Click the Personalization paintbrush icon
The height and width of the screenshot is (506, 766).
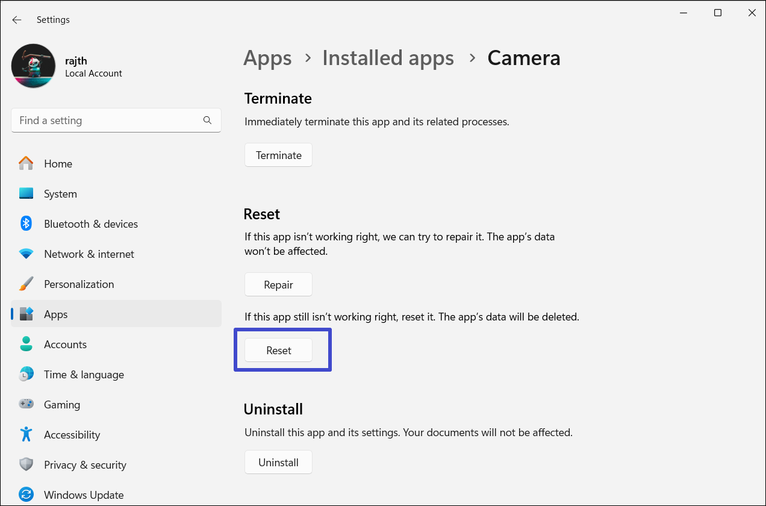(x=26, y=284)
